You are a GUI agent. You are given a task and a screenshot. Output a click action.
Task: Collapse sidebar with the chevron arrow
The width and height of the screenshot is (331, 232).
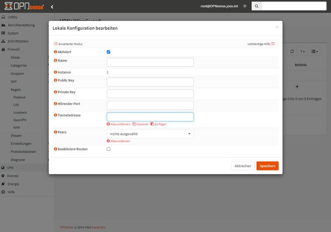coord(52,7)
